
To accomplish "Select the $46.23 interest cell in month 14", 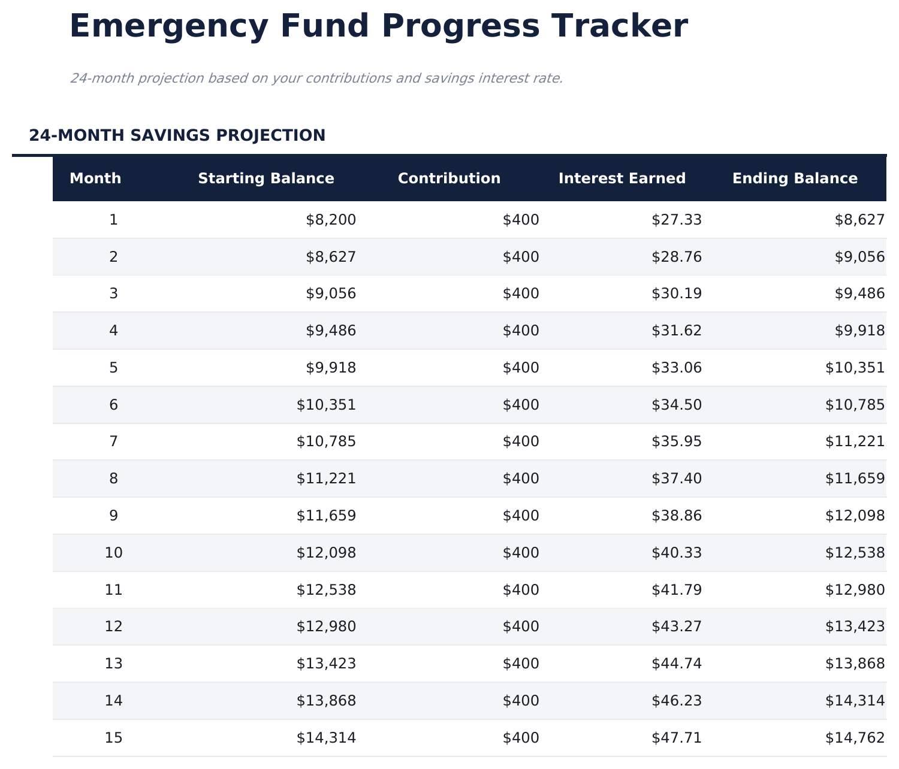I will [677, 701].
